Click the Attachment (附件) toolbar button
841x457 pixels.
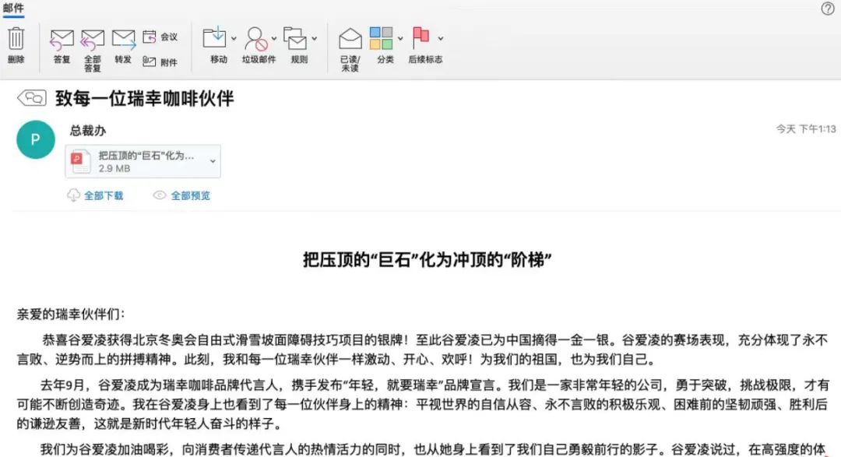(160, 62)
